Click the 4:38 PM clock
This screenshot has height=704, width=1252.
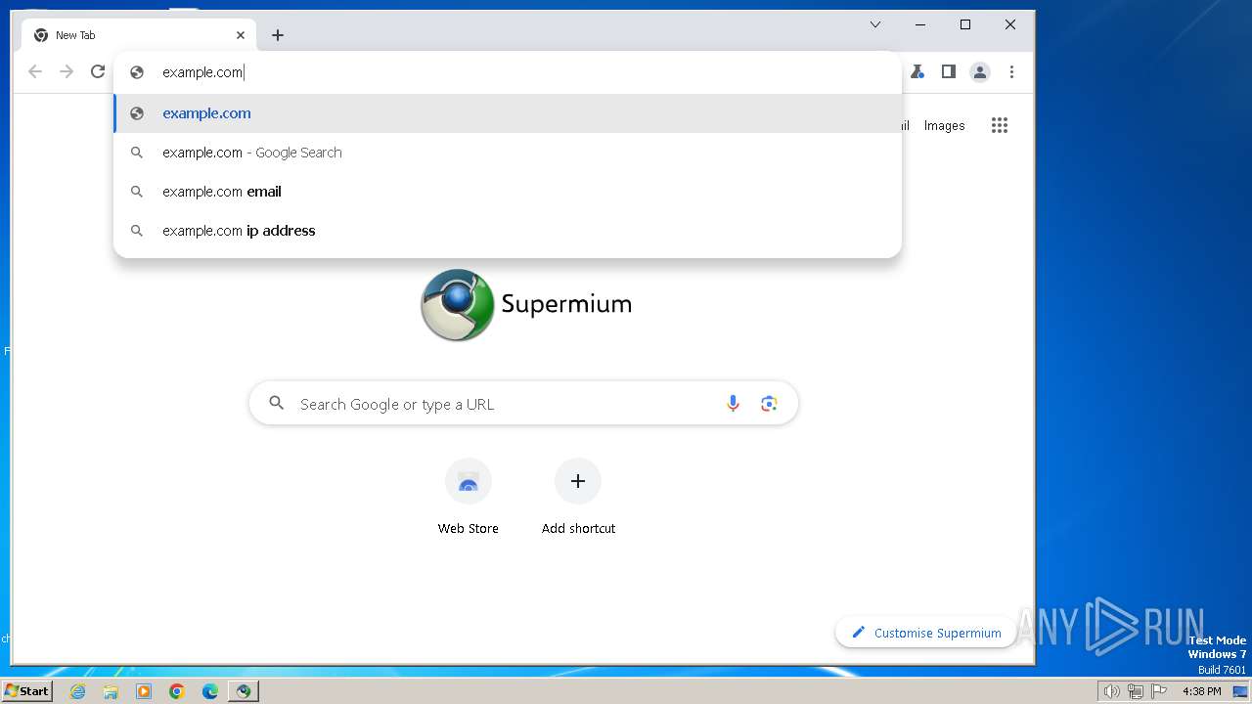(1201, 691)
